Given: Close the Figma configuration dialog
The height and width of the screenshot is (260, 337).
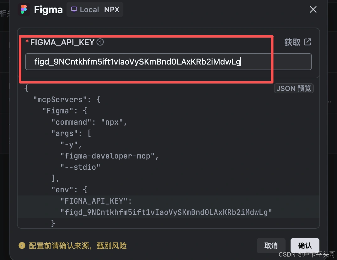Looking at the screenshot, I should coord(313,9).
